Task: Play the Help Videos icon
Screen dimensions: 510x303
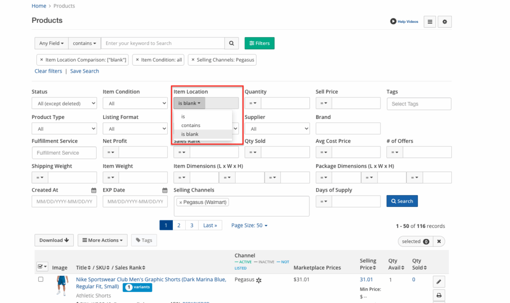Action: (x=393, y=22)
